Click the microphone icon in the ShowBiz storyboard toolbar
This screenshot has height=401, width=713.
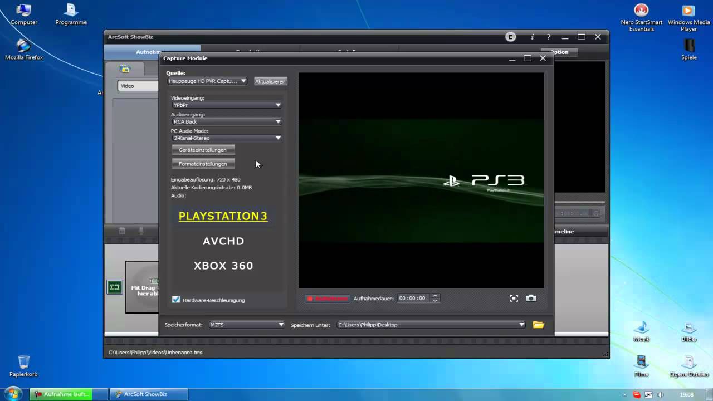pyautogui.click(x=141, y=231)
